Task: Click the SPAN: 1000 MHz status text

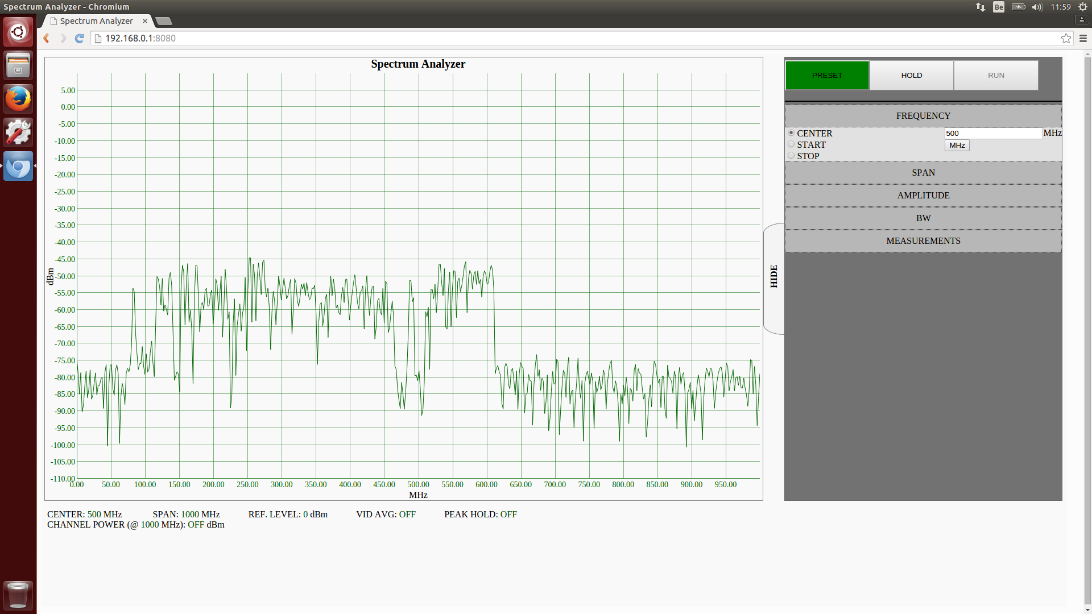Action: click(186, 515)
